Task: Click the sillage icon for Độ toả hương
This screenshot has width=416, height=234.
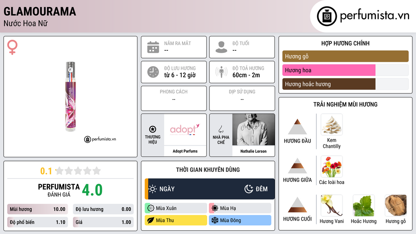Action: click(221, 72)
